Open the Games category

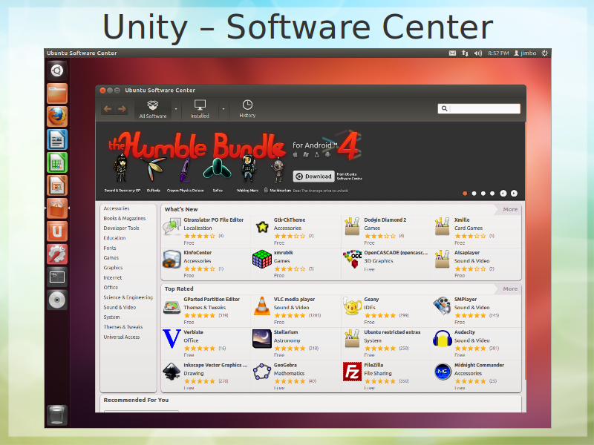(x=111, y=257)
